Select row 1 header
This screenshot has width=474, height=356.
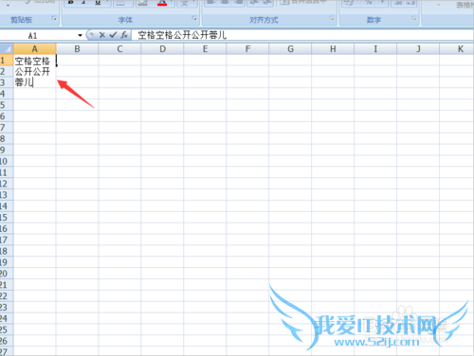(x=7, y=60)
